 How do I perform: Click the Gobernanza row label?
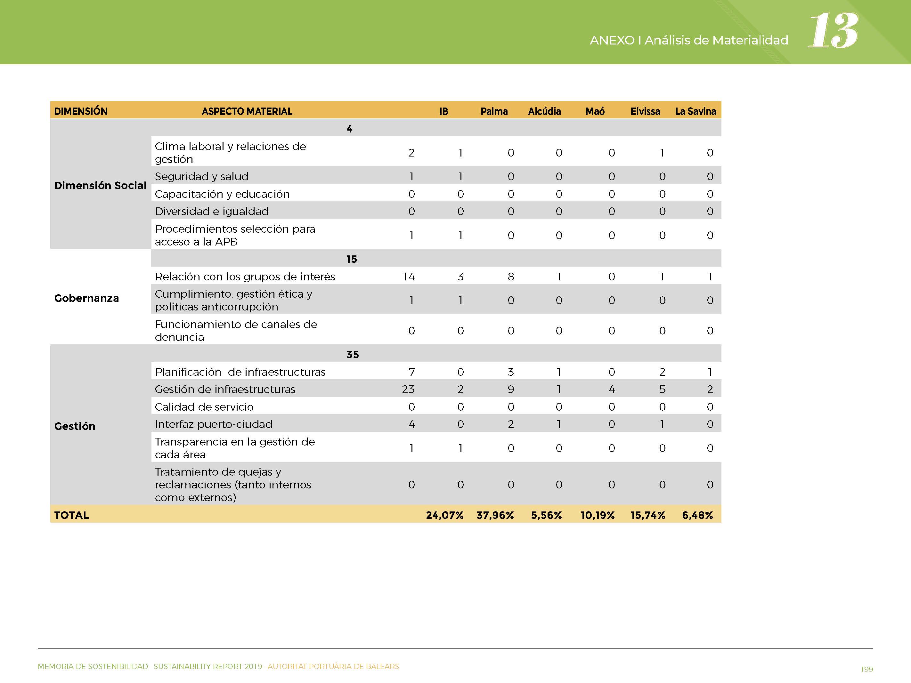click(86, 298)
